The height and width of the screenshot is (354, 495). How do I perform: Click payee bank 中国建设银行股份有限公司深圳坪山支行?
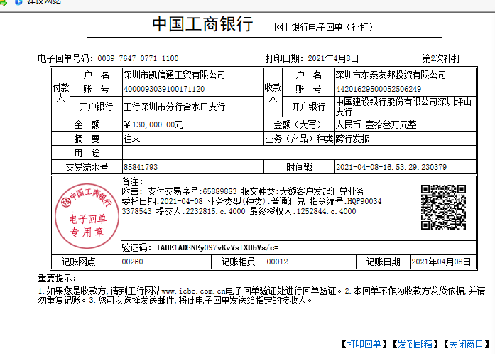pyautogui.click(x=403, y=107)
